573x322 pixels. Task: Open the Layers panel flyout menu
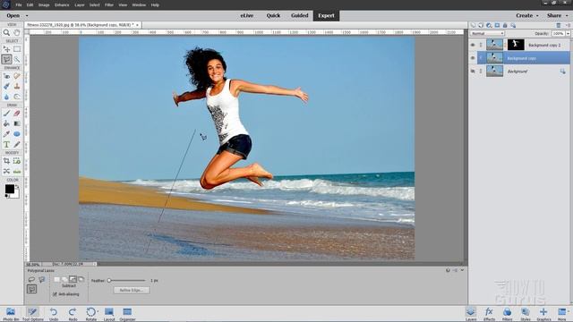click(x=569, y=25)
